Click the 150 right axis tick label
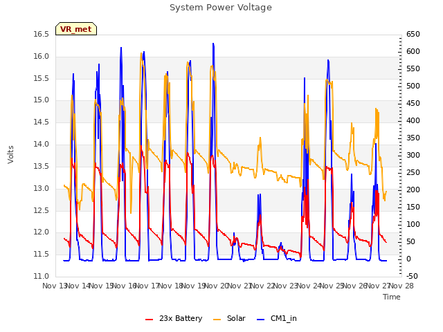The height and width of the screenshot is (332, 443). click(413, 207)
